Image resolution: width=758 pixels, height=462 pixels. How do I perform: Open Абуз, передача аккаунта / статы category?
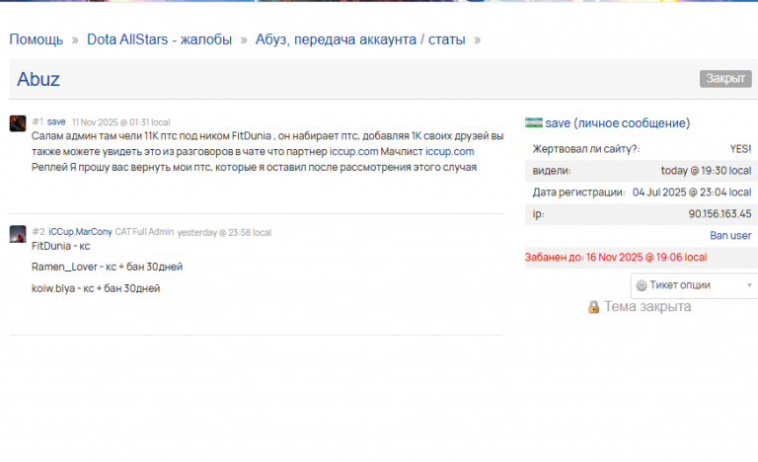pyautogui.click(x=360, y=39)
